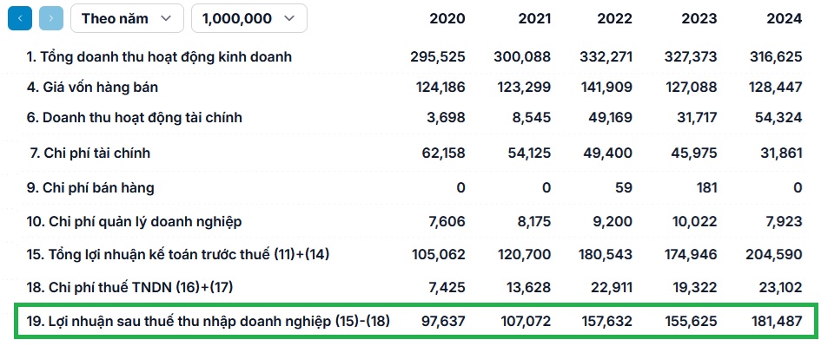Click row '4. Giá vốn hàng bán'
Screen dimensions: 821x346
click(x=414, y=87)
